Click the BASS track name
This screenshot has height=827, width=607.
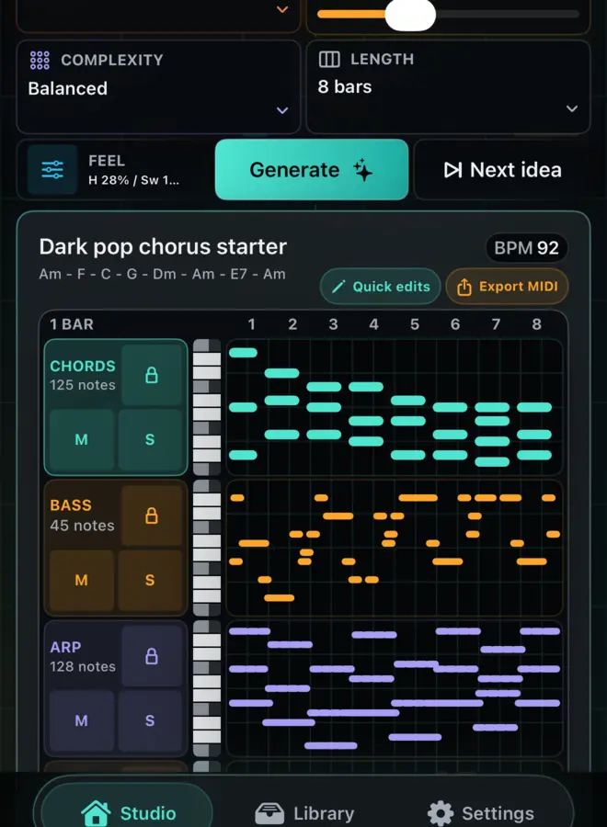[x=71, y=505]
